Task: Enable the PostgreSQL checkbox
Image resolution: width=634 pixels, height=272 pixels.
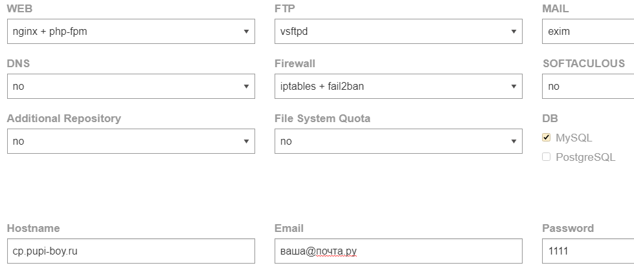Action: (x=546, y=157)
